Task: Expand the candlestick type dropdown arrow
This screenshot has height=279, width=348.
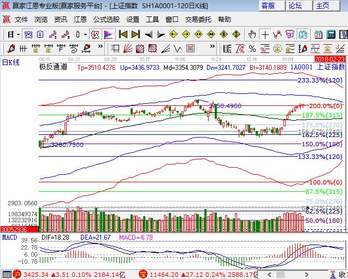Action: [86, 34]
